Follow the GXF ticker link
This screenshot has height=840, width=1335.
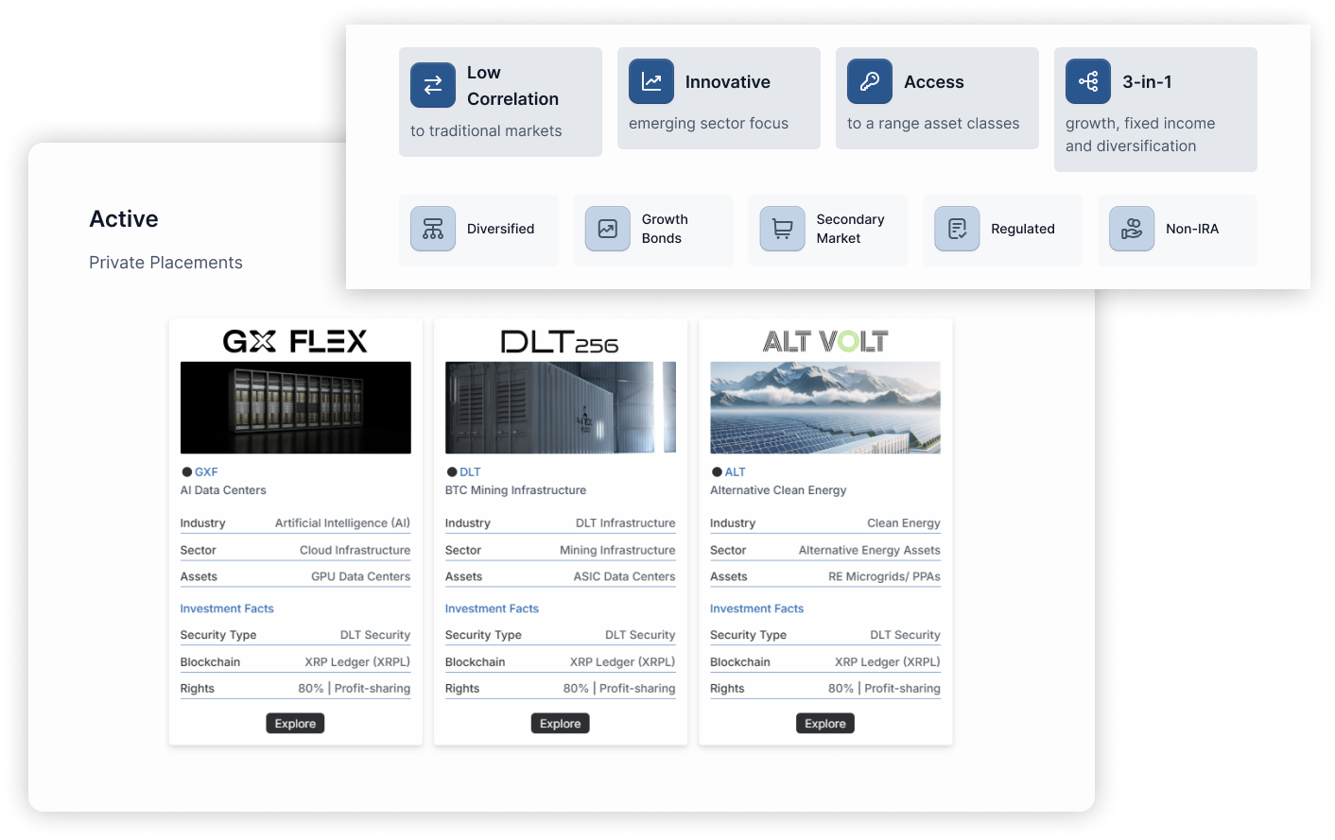pos(206,472)
